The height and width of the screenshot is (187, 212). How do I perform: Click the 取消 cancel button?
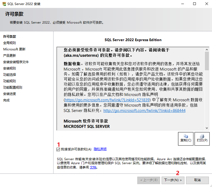click(x=197, y=180)
